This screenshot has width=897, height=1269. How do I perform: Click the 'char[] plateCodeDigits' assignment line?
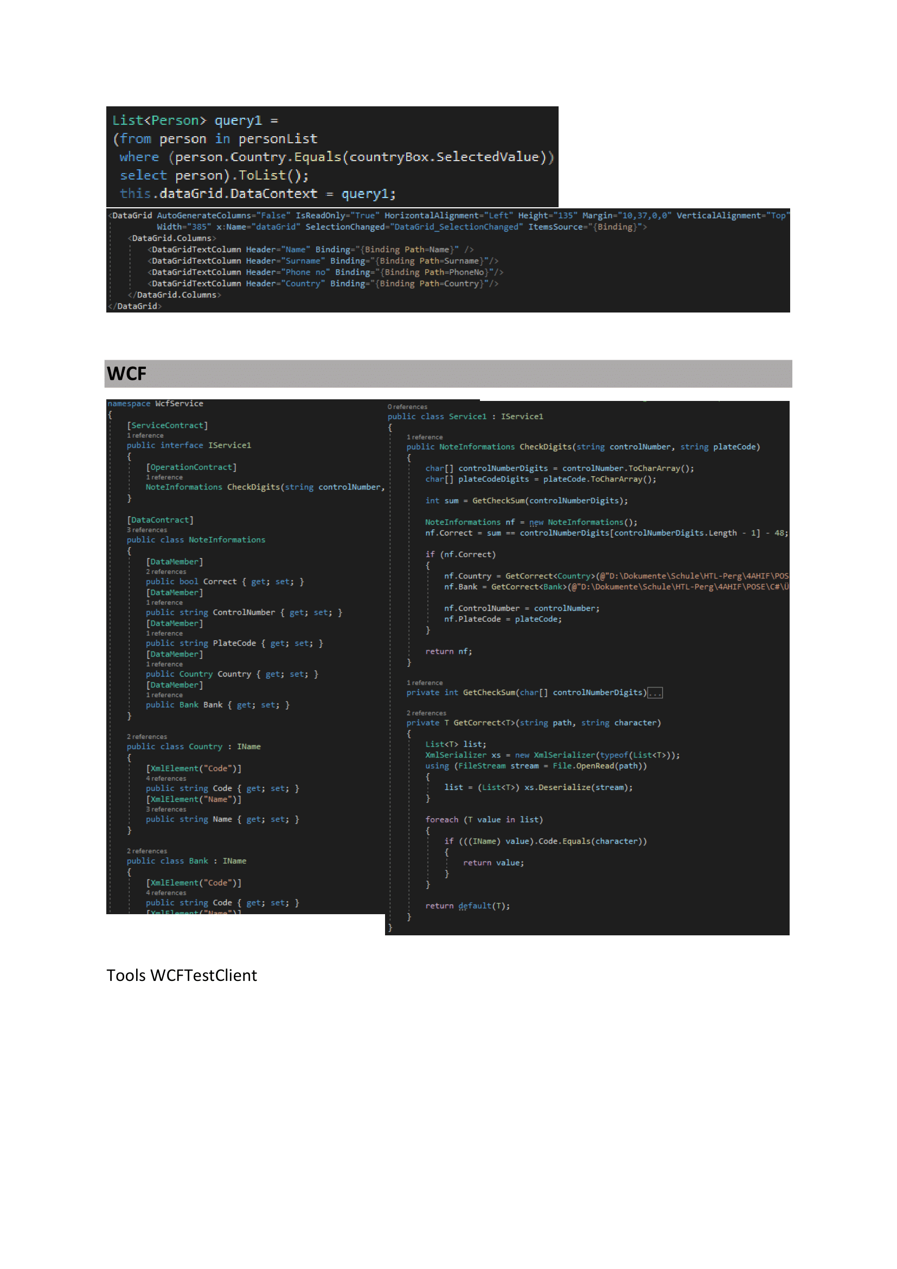click(541, 479)
